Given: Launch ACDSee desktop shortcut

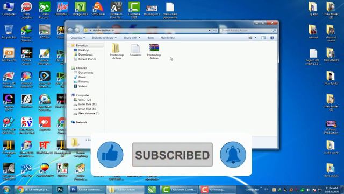Looking at the screenshot, I should [x=45, y=32].
